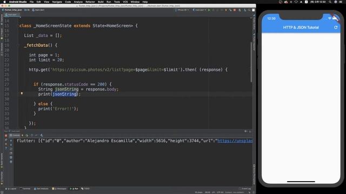Tap the refresh icon in simulator app bar
The height and width of the screenshot is (194, 346).
pyautogui.click(x=336, y=27)
